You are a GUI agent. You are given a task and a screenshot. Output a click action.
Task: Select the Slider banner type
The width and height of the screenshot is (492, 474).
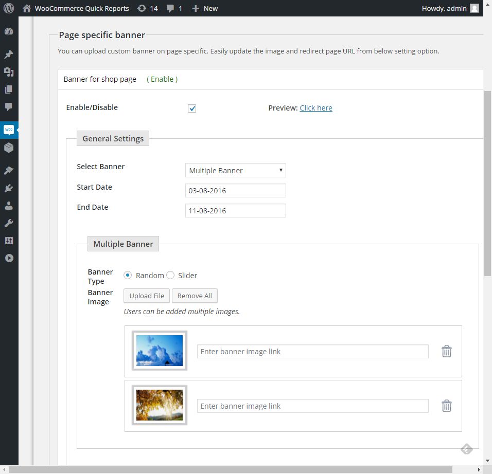coord(170,276)
